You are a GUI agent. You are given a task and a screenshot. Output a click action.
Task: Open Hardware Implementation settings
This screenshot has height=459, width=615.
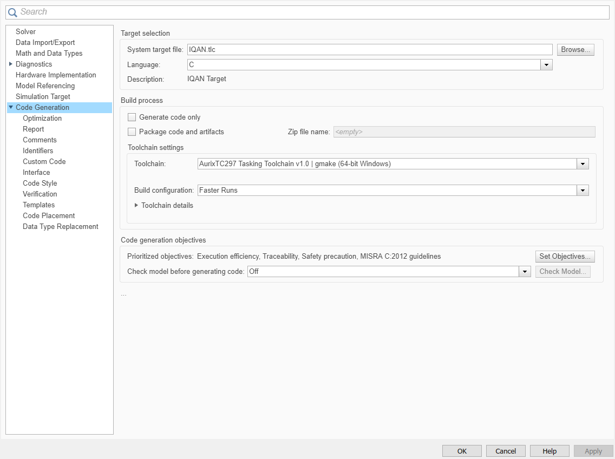tap(56, 75)
